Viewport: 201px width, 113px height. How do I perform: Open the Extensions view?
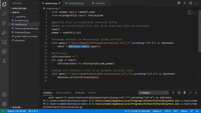point(4,51)
